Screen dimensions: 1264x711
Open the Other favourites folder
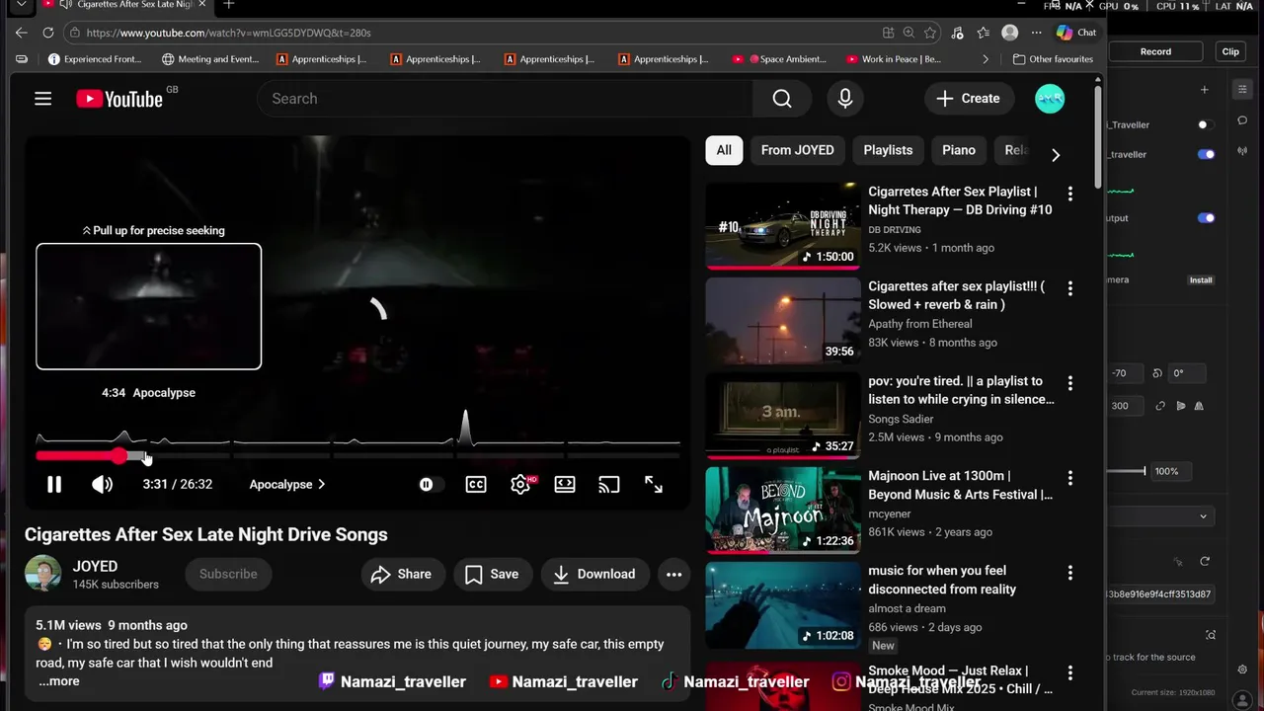1053,59
